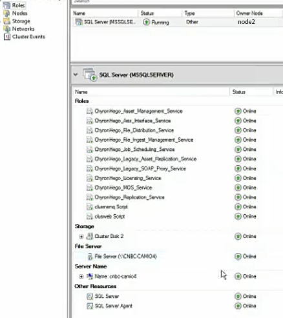The height and width of the screenshot is (318, 283).
Task: Click the Nodes icon in the tree
Action: point(6,14)
